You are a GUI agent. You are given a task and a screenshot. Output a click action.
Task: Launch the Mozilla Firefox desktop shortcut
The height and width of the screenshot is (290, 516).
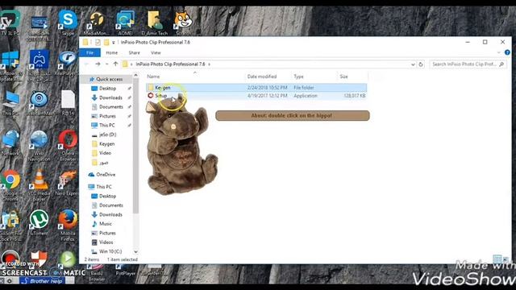coord(68,225)
